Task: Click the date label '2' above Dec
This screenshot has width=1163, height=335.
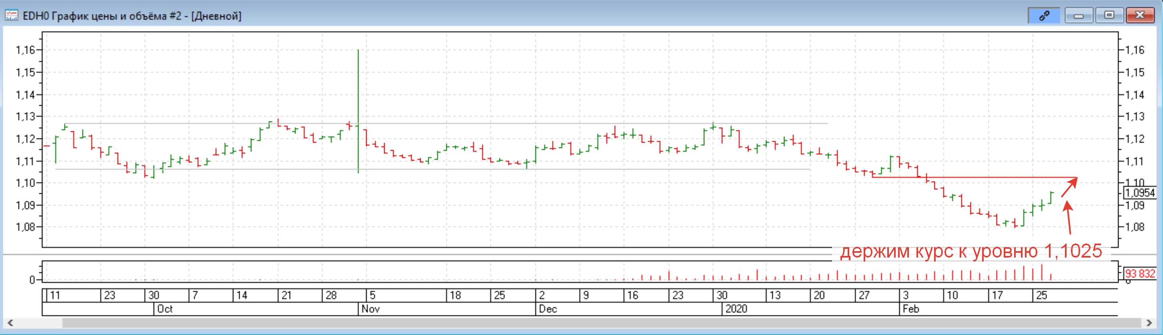Action: (542, 295)
